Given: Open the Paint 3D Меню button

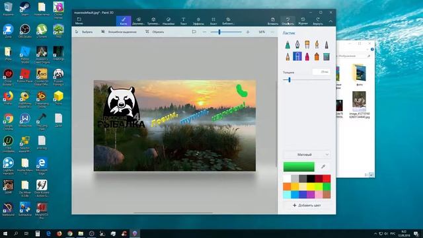Looking at the screenshot, I should 79,20.
